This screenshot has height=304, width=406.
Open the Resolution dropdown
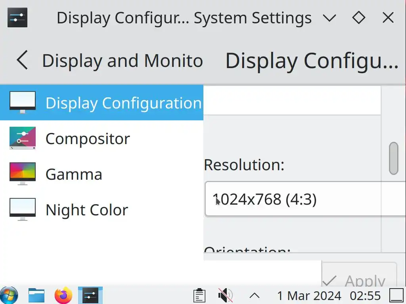tap(304, 199)
